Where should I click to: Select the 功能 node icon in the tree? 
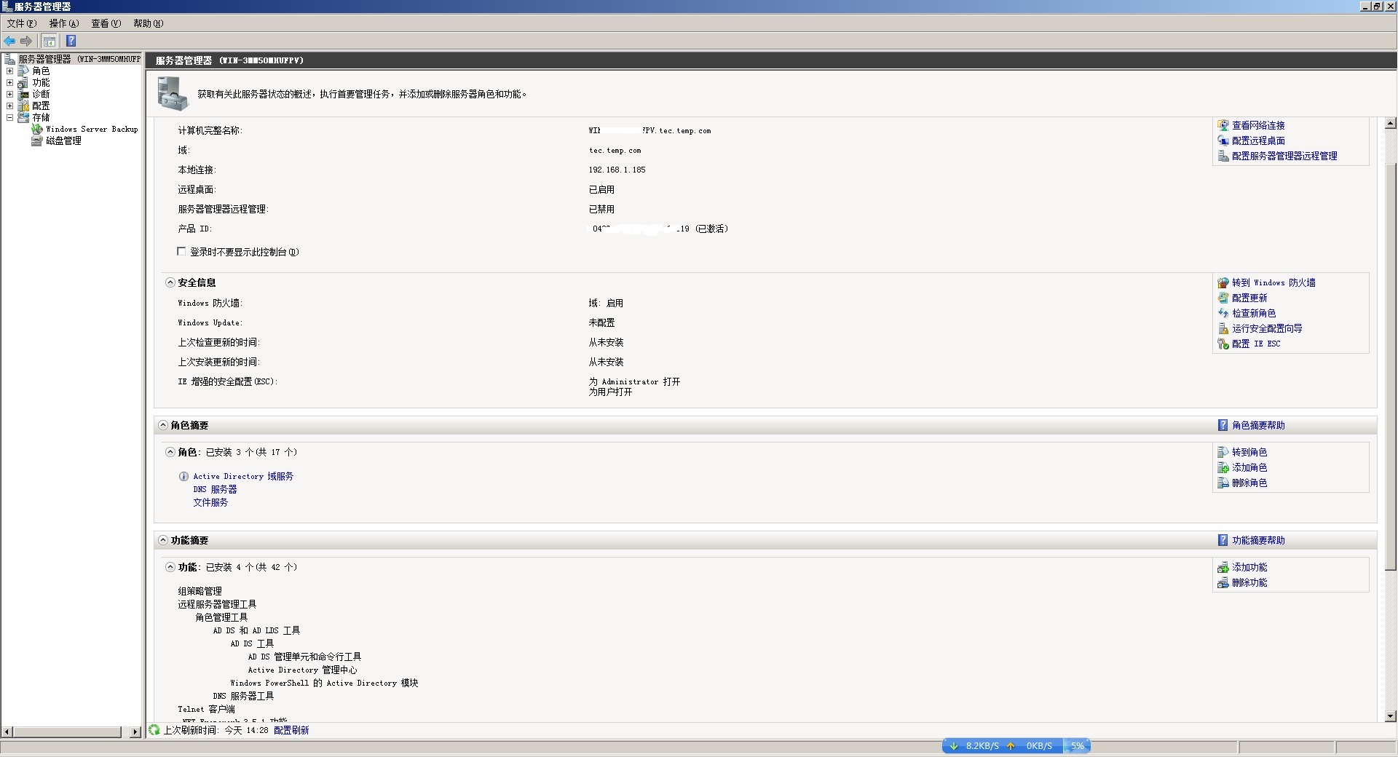tap(23, 82)
